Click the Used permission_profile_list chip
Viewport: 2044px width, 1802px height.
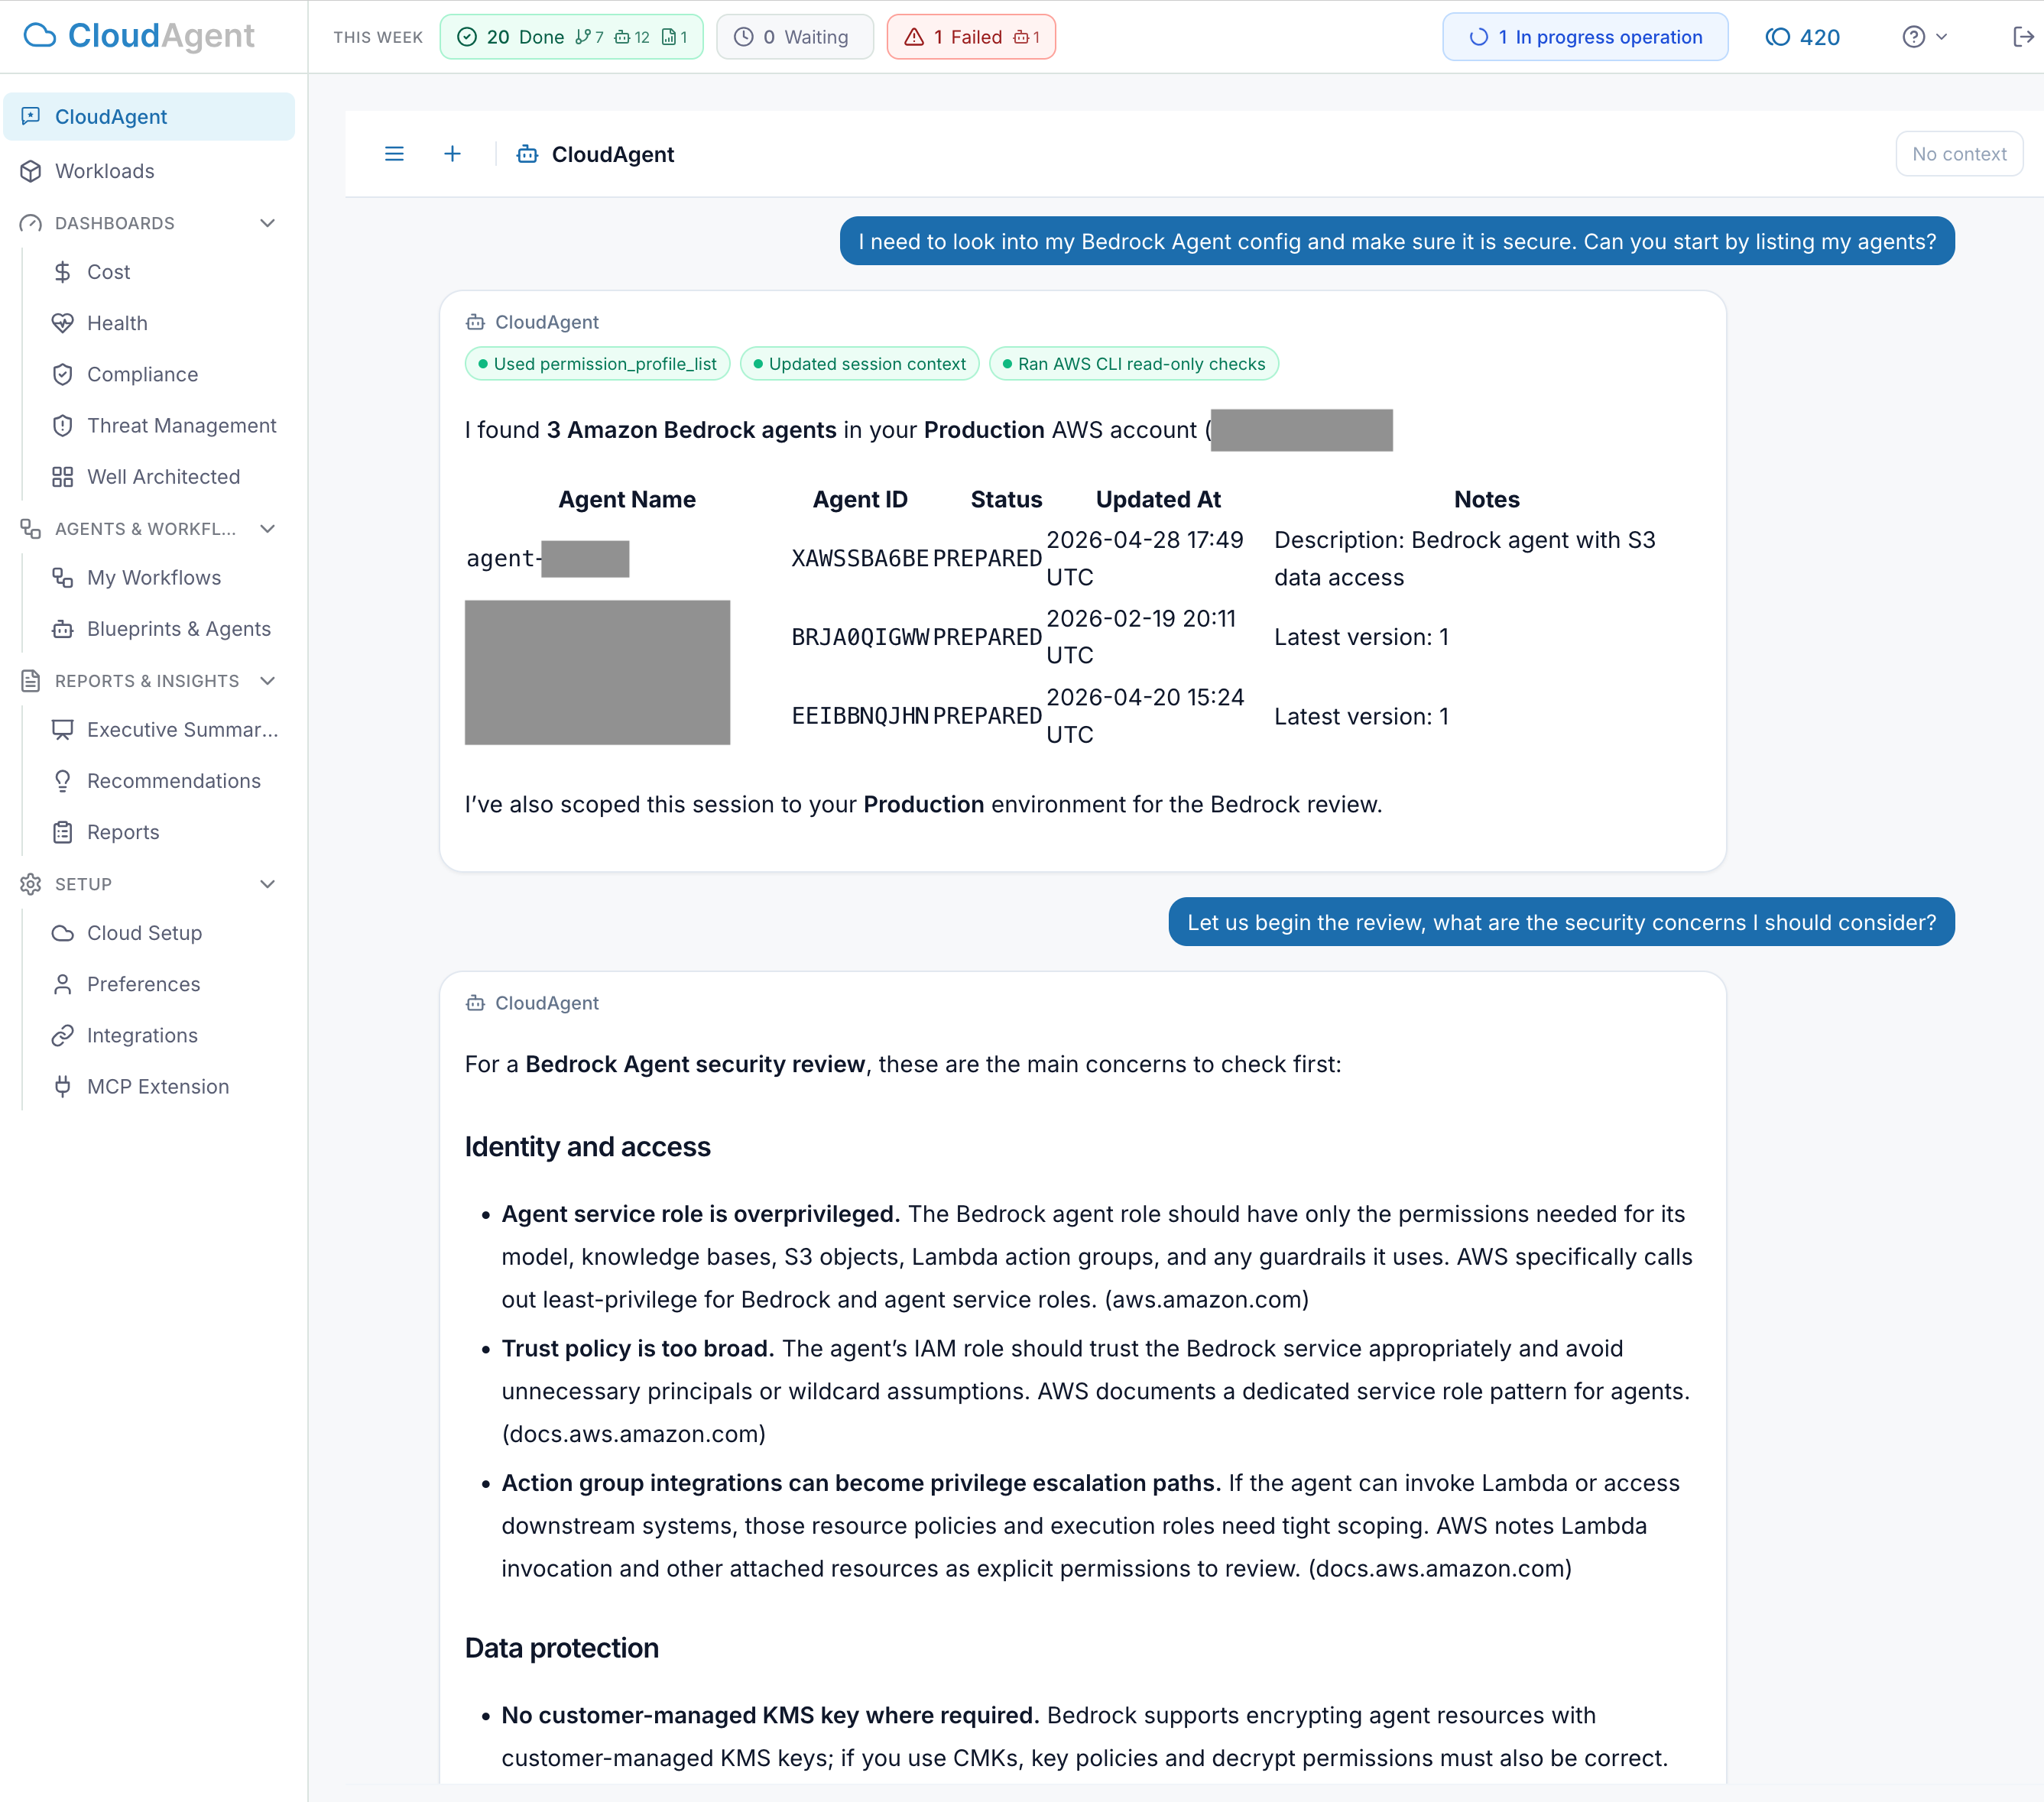pyautogui.click(x=598, y=364)
